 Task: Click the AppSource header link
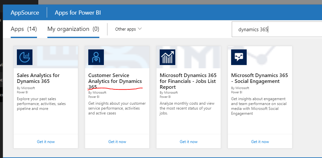click(x=25, y=13)
